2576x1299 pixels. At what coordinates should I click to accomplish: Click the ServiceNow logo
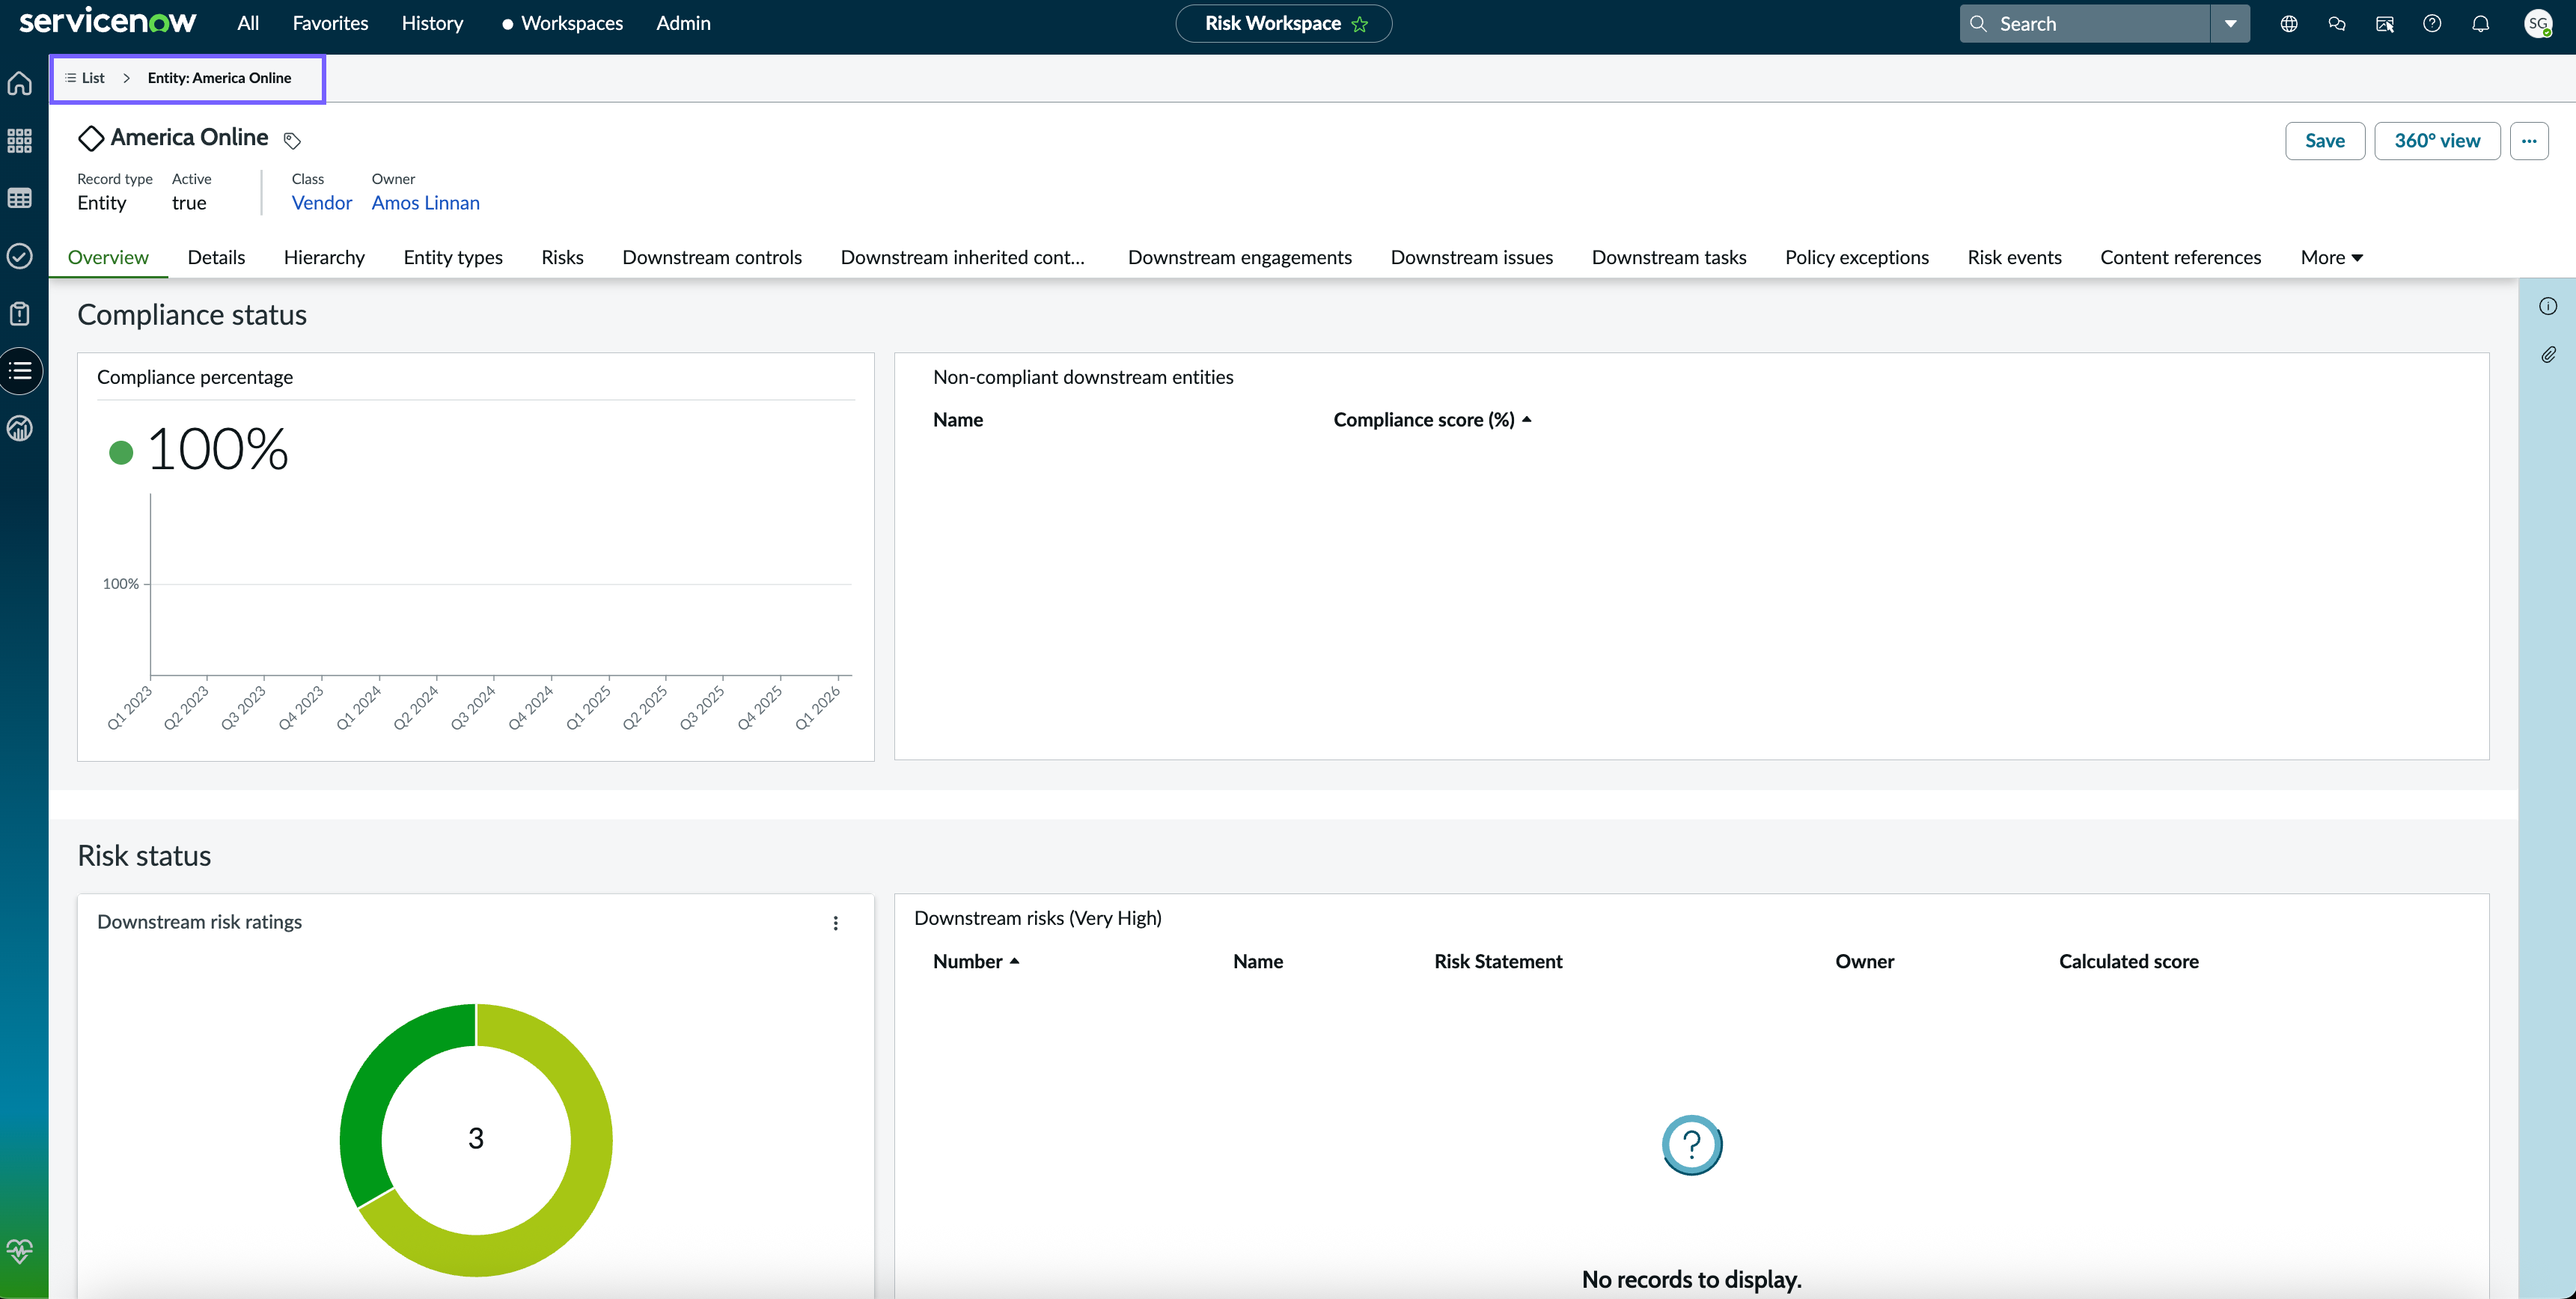108,21
